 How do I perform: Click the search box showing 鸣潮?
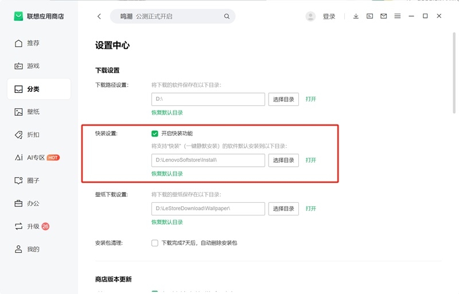(173, 17)
